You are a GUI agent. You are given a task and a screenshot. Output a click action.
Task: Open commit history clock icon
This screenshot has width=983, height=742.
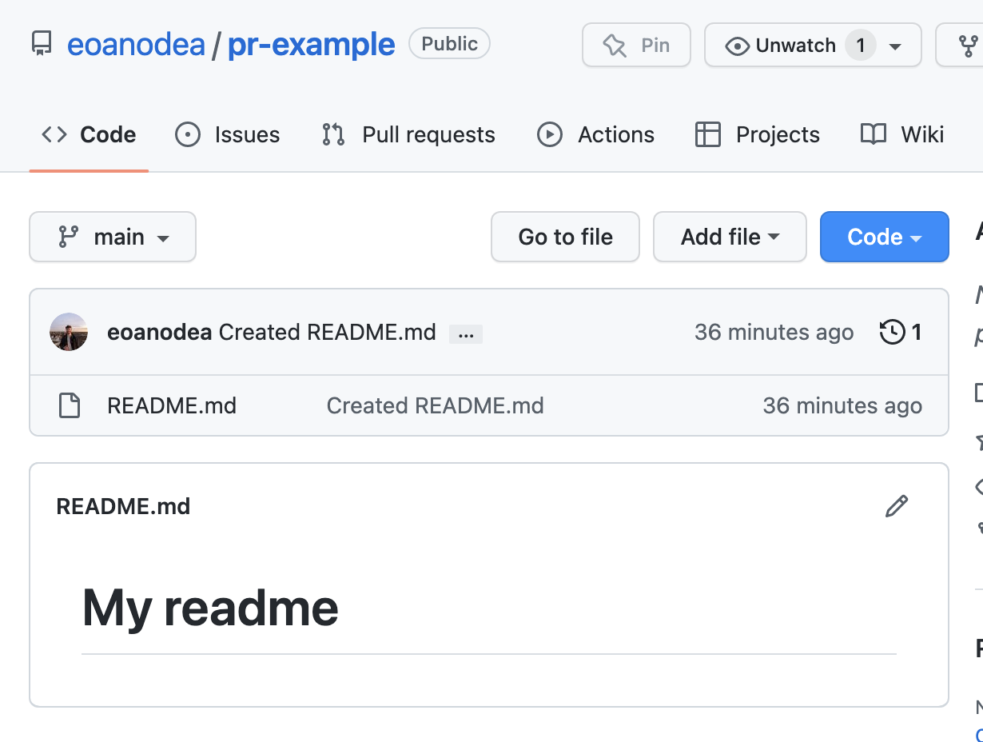click(x=892, y=332)
